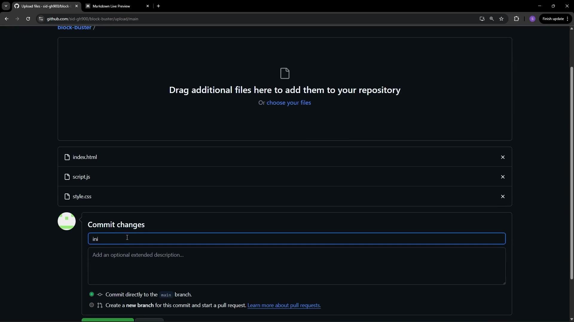
Task: Open the choose your files link
Action: pos(288,103)
